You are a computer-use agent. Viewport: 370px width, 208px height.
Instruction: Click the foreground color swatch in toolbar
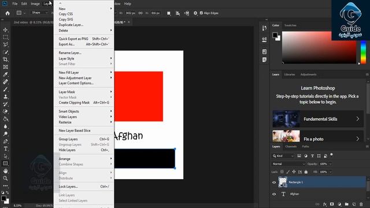click(x=3, y=198)
